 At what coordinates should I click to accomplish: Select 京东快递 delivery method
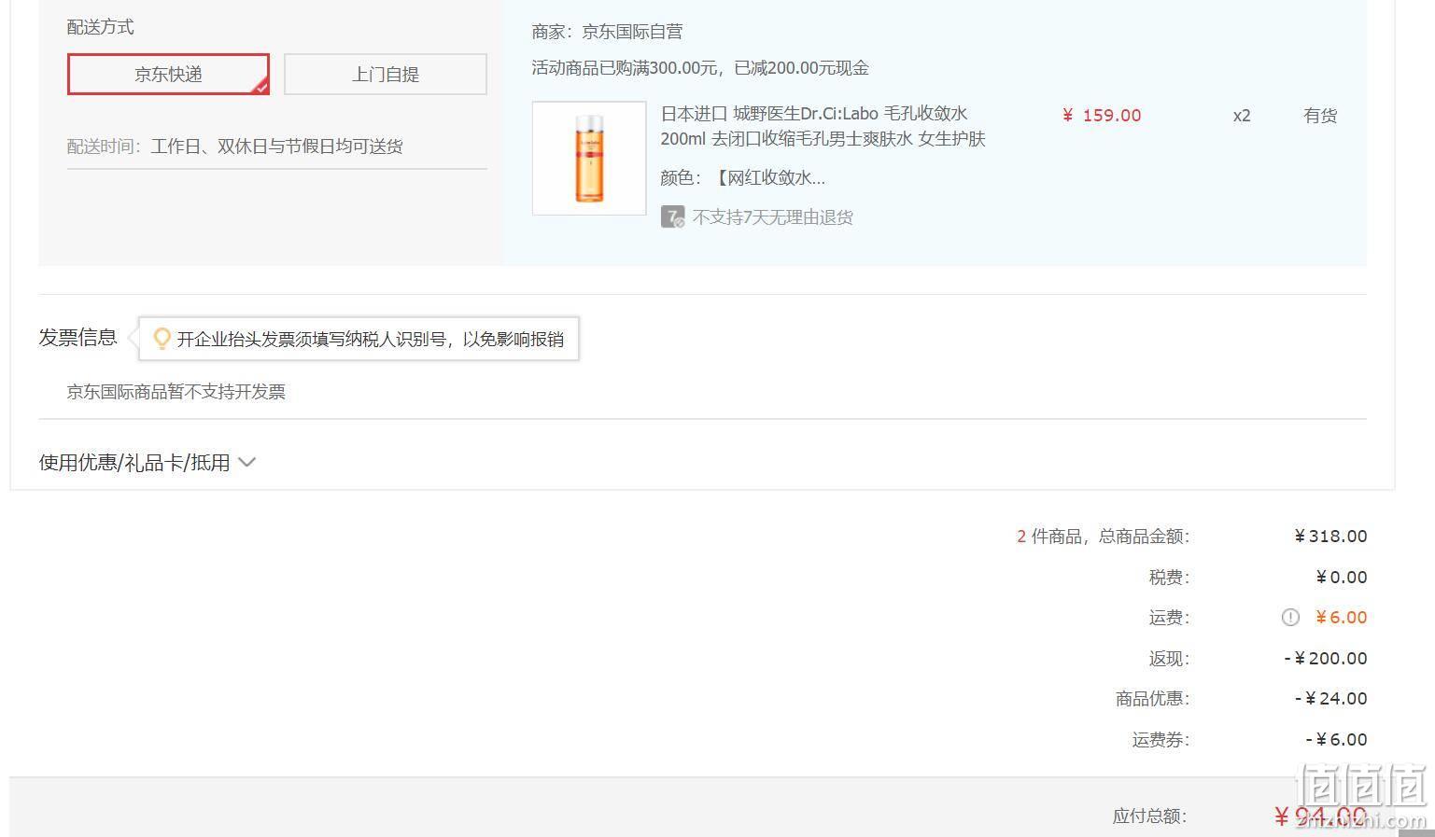click(168, 75)
